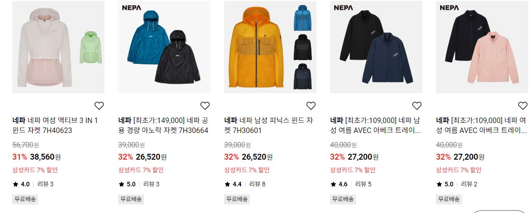View 리뷰 5 of men's AVEC jacket
531x213 pixels.
(364, 184)
